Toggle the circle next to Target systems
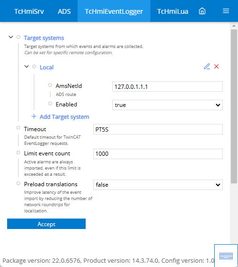238x267 pixels. 19,37
